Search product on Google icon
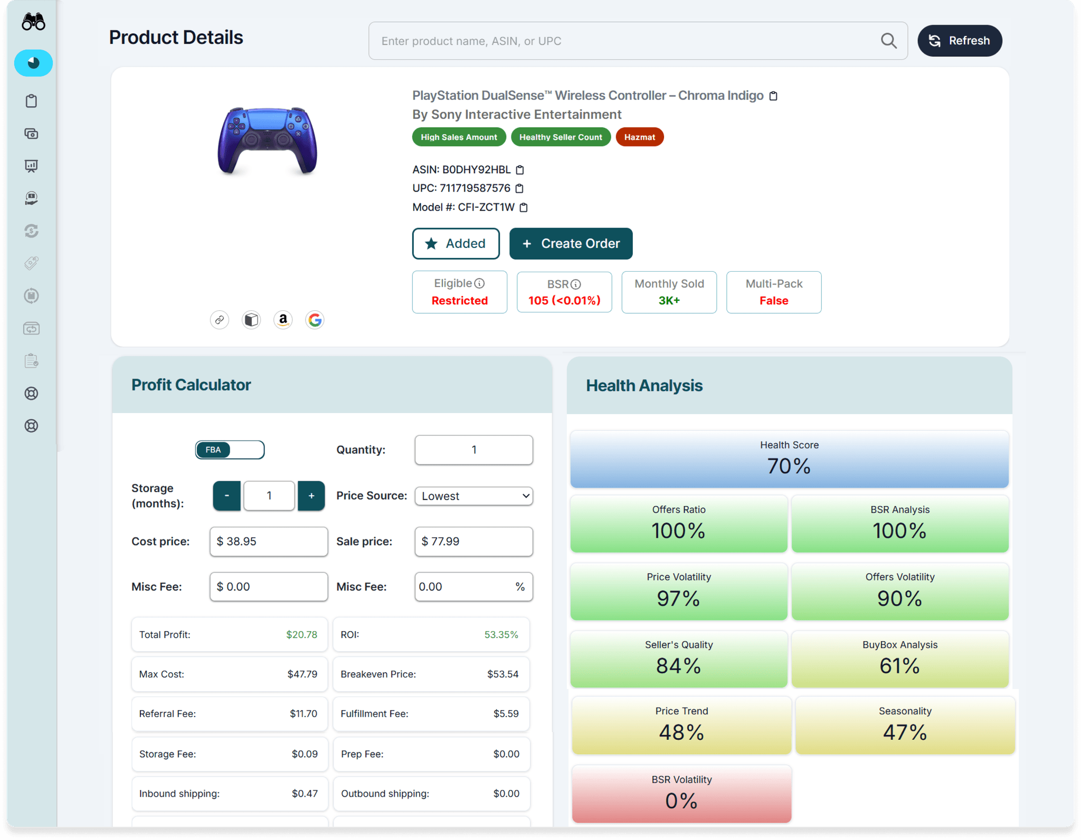This screenshot has height=840, width=1081. tap(315, 320)
